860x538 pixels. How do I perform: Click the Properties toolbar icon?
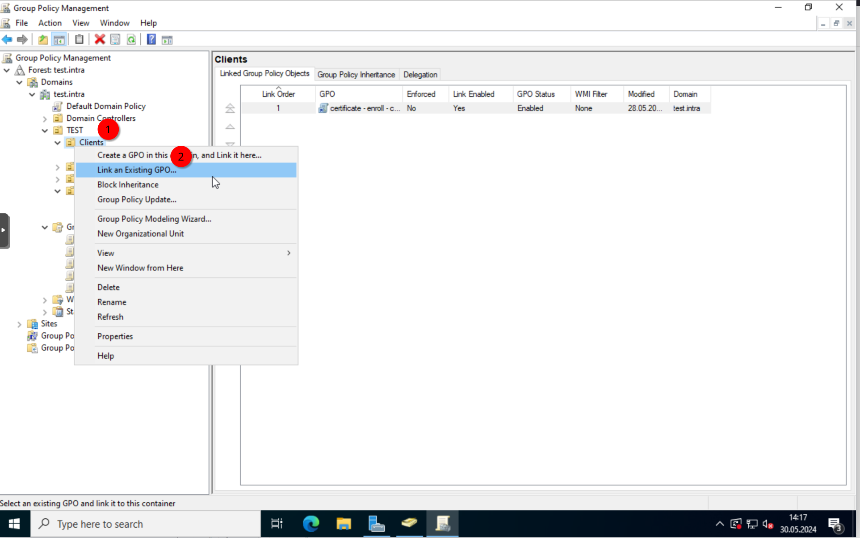click(115, 39)
